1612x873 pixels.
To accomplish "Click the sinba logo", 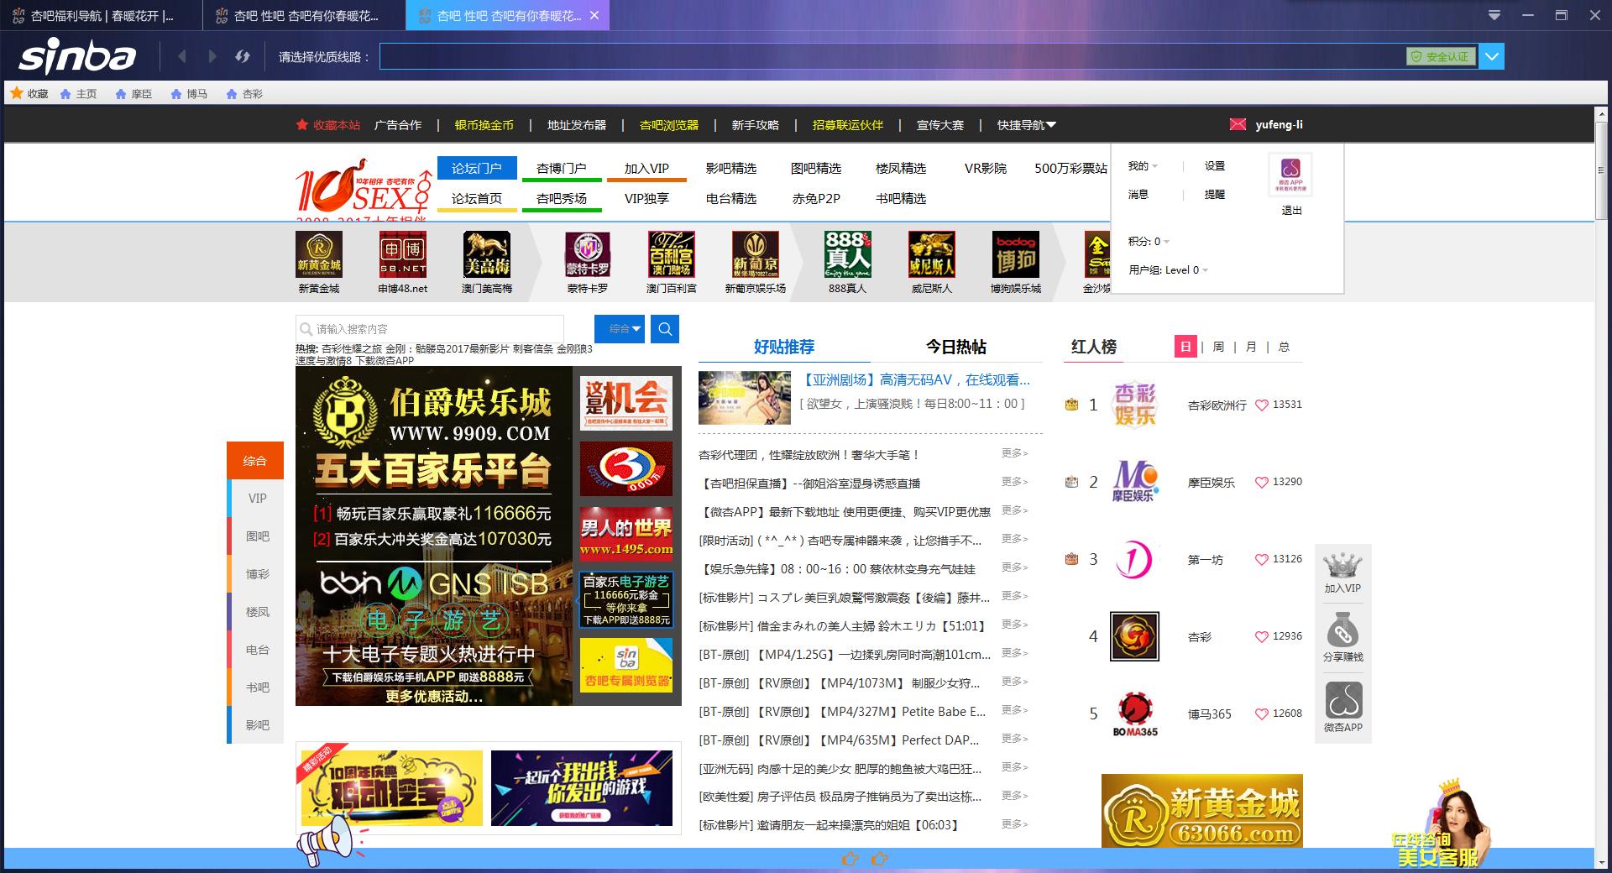I will pos(77,57).
